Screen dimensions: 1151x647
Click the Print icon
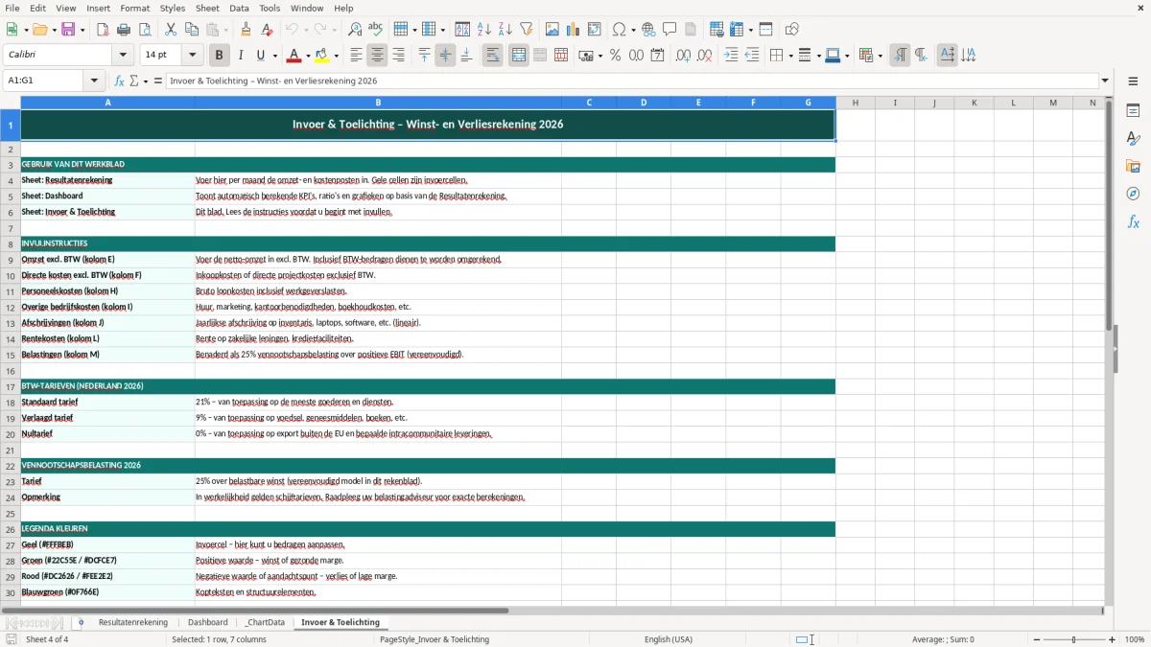point(124,30)
